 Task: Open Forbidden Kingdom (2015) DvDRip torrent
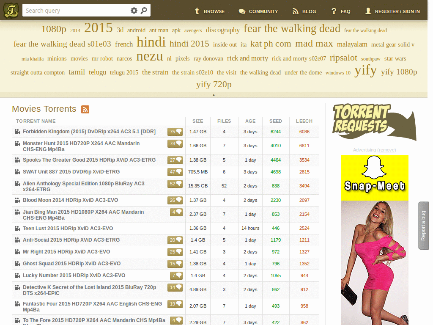(x=89, y=132)
